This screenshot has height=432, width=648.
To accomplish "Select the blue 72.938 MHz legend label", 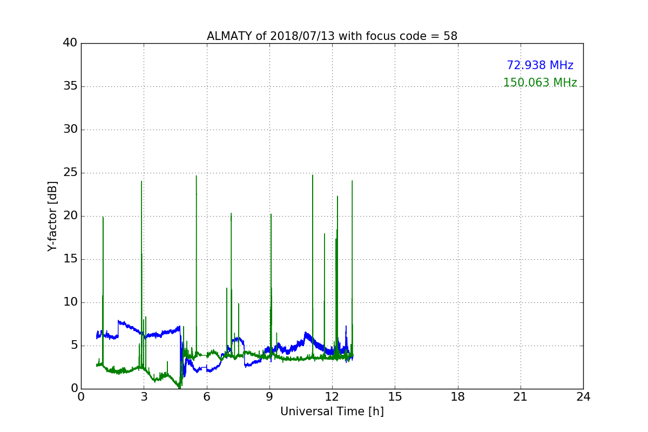I will click(540, 65).
